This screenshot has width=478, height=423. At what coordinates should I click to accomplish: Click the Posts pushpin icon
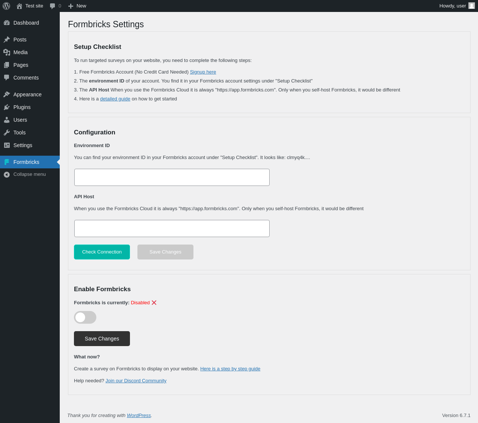pos(7,40)
